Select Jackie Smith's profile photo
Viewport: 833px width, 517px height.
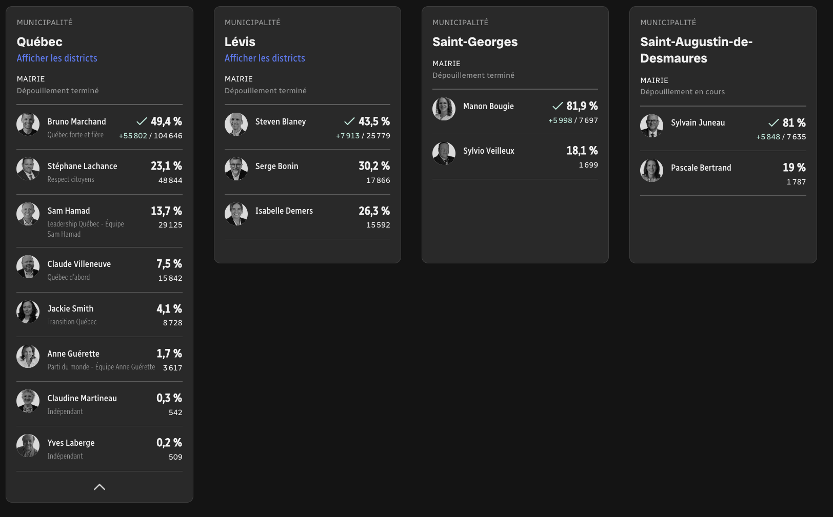pyautogui.click(x=28, y=312)
